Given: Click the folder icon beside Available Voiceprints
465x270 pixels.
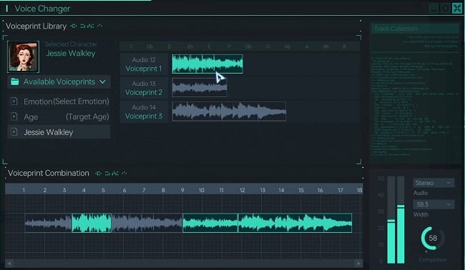Looking at the screenshot, I should (x=15, y=81).
